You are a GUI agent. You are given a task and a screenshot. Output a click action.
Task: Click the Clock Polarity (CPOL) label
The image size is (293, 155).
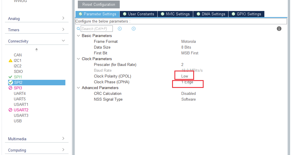(x=113, y=76)
